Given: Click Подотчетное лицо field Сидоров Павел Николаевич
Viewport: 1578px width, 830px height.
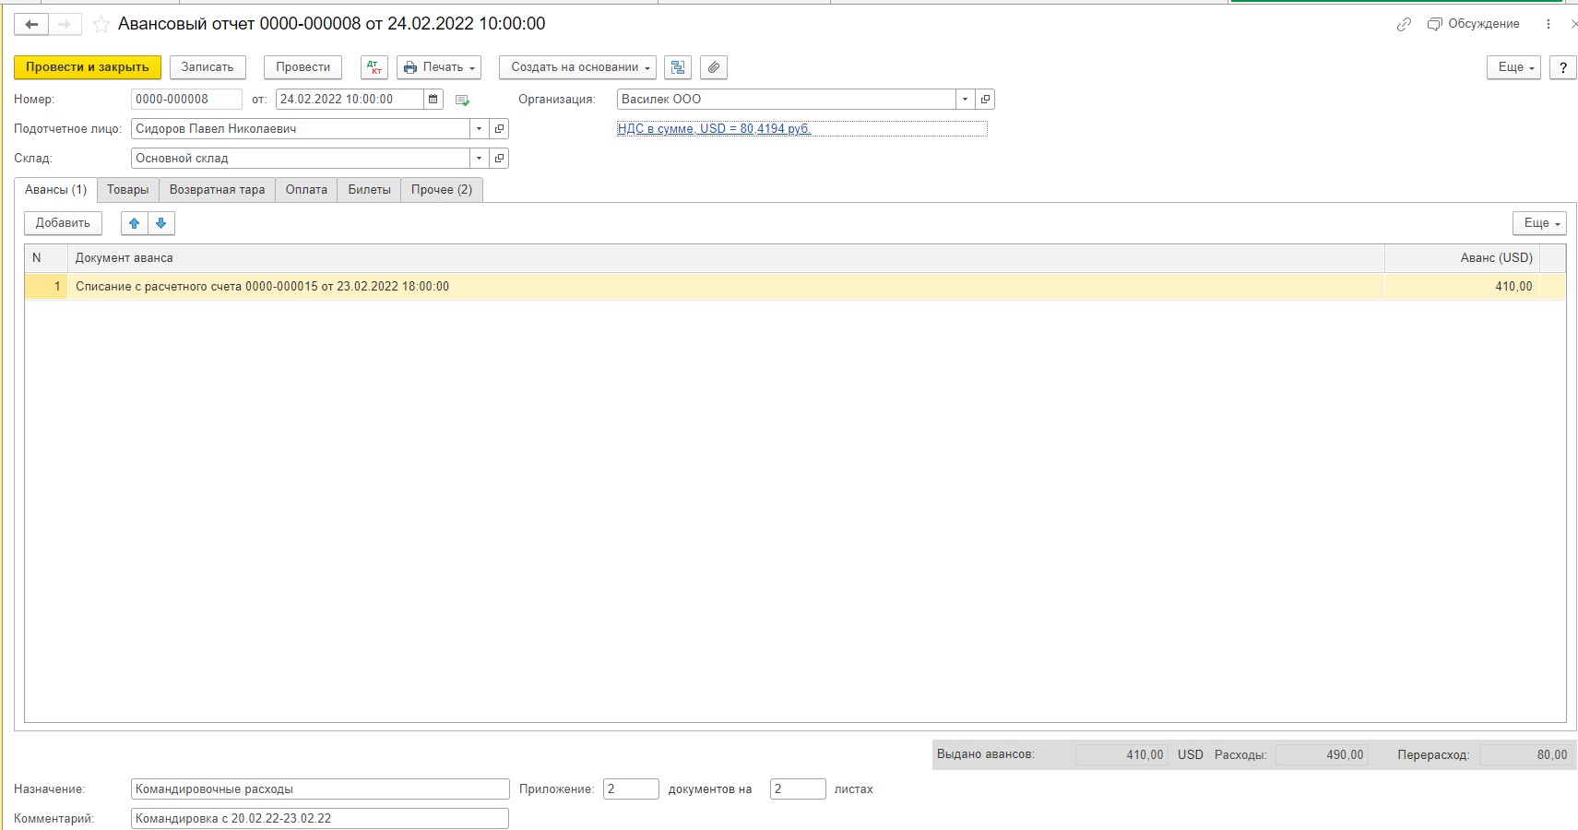Looking at the screenshot, I should tap(301, 129).
